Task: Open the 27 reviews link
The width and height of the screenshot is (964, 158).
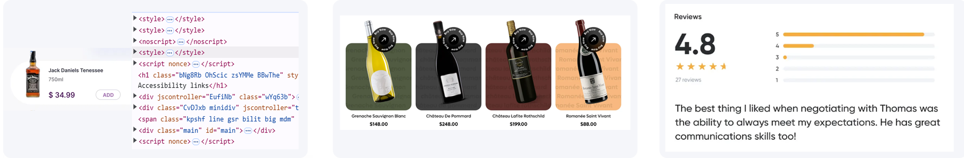Action: click(x=688, y=80)
